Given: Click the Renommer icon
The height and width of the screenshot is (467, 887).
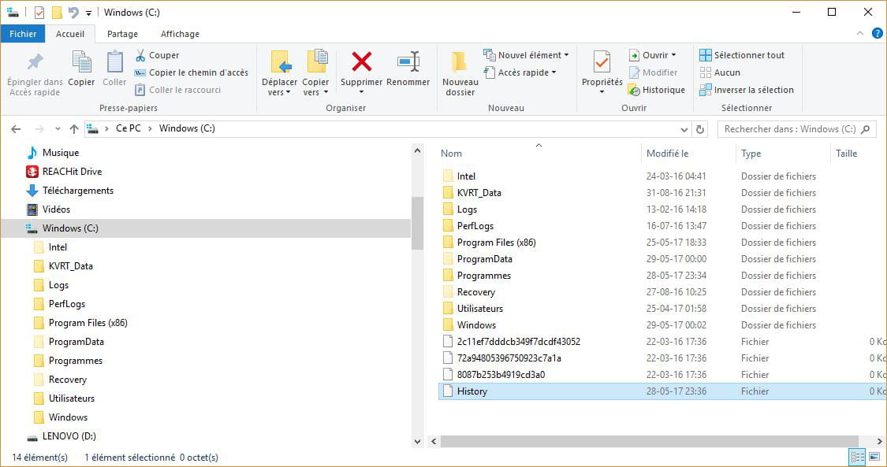Looking at the screenshot, I should 408,61.
